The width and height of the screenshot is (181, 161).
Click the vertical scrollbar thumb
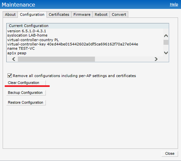click(x=166, y=42)
